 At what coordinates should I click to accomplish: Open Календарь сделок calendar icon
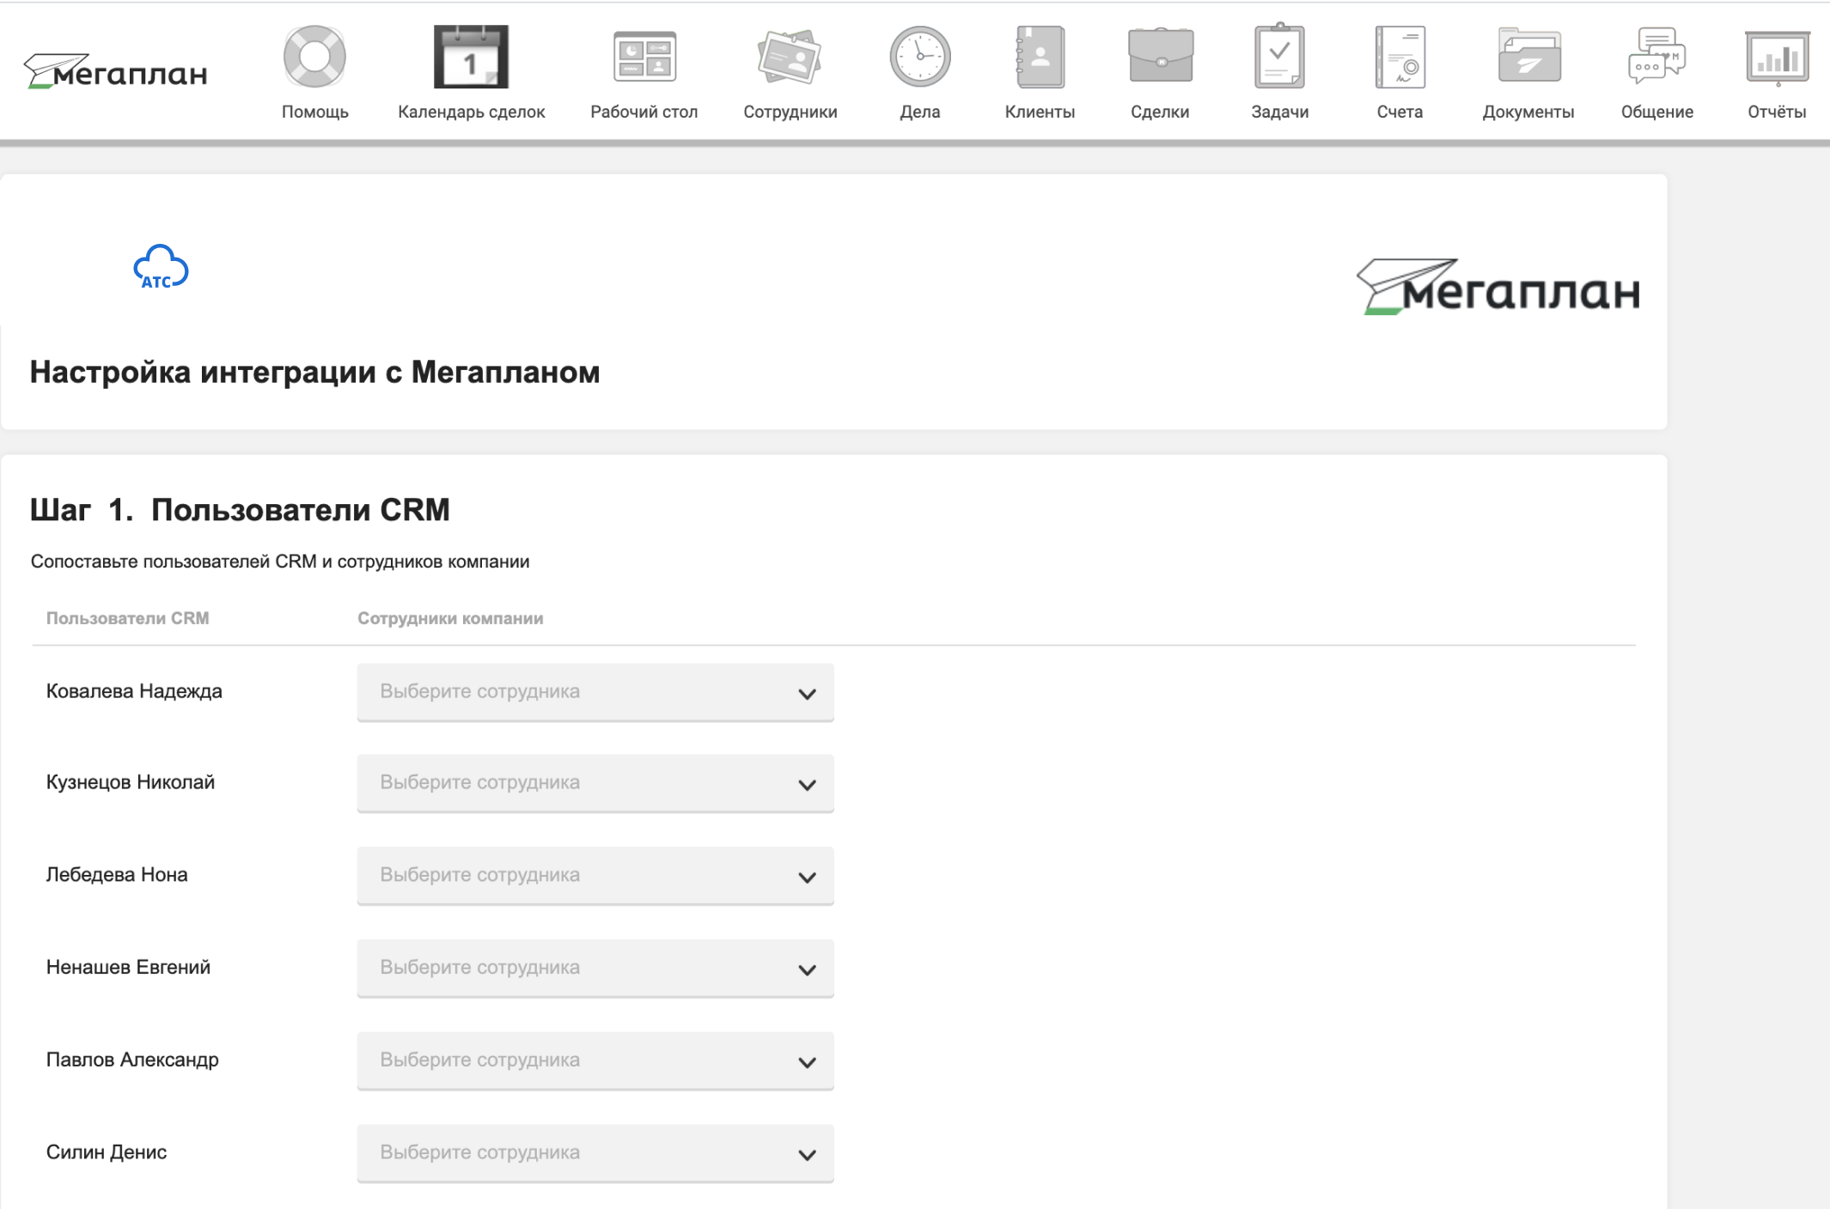(x=471, y=58)
